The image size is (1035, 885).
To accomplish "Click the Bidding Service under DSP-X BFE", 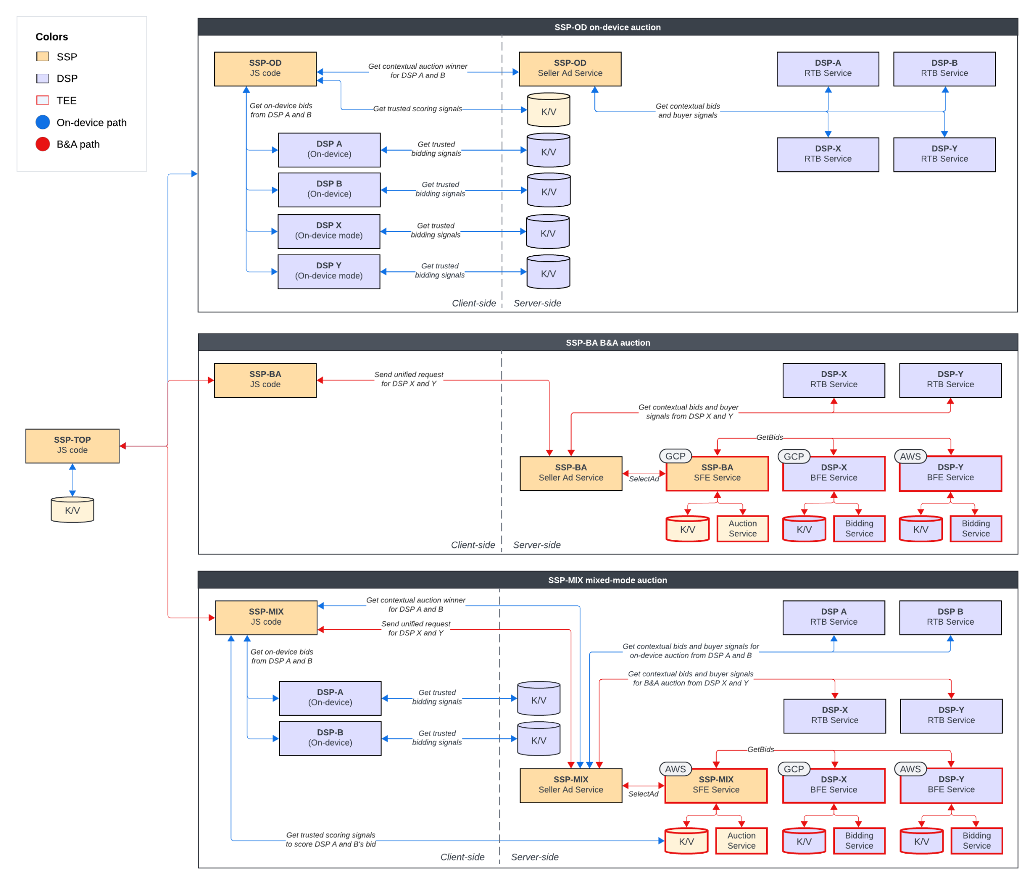I will point(859,529).
